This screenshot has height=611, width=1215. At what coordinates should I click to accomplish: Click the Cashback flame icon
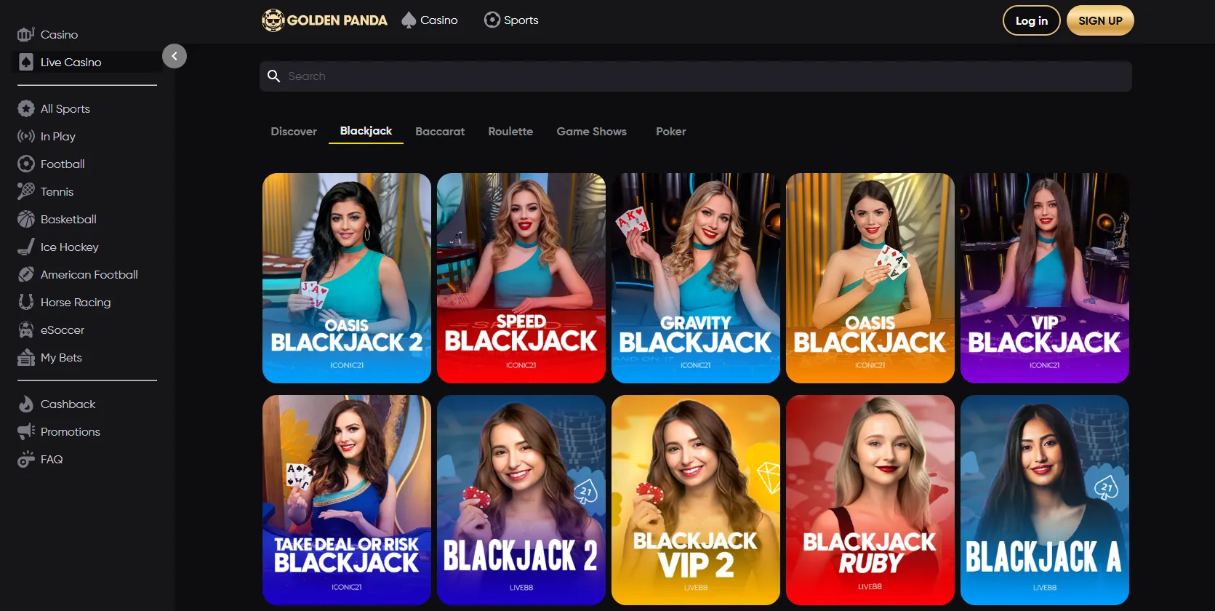(x=26, y=404)
